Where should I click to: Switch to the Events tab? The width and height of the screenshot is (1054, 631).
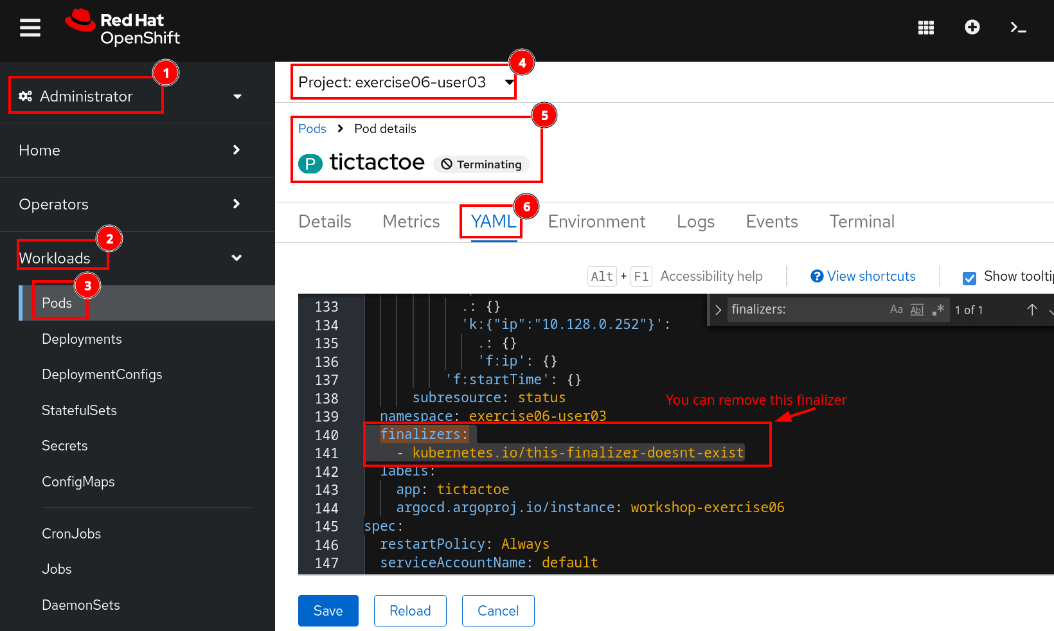[x=771, y=222]
